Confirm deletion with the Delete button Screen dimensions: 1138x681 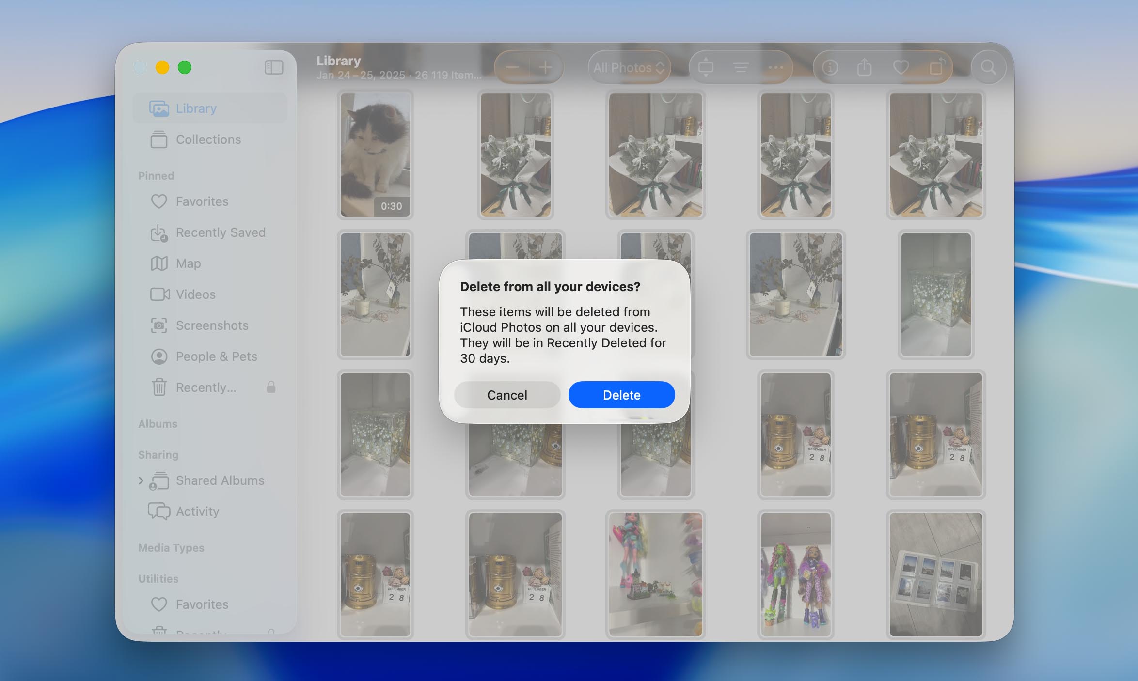pyautogui.click(x=621, y=395)
